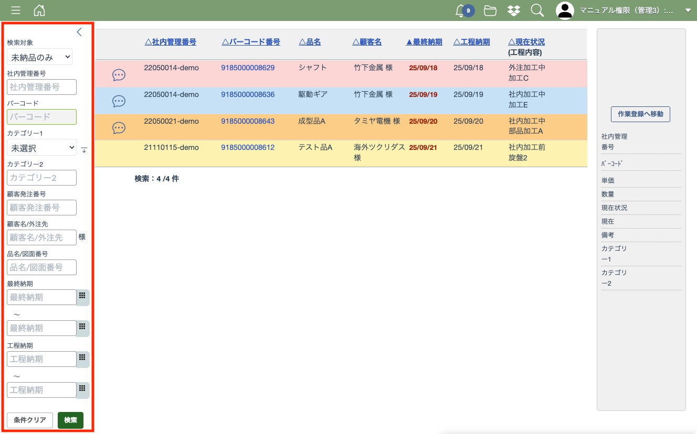
Task: Open the magnifier search icon
Action: [x=537, y=10]
